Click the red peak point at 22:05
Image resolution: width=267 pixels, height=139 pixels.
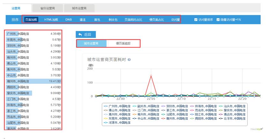point(151,76)
